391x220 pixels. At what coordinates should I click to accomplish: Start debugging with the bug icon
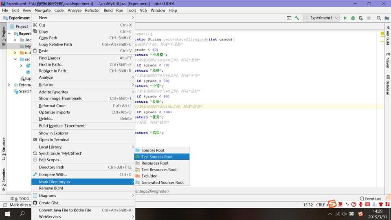click(x=353, y=18)
